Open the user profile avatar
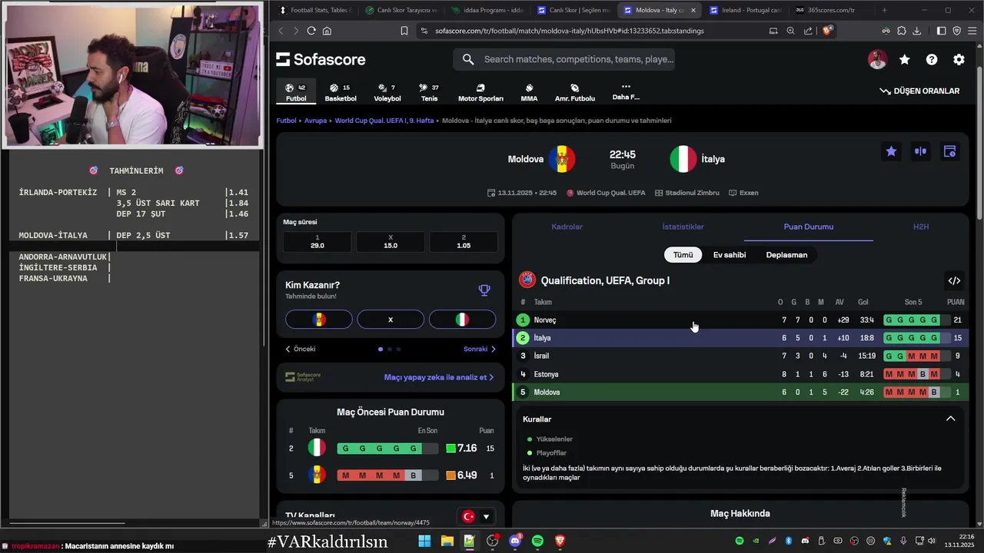 pos(877,60)
